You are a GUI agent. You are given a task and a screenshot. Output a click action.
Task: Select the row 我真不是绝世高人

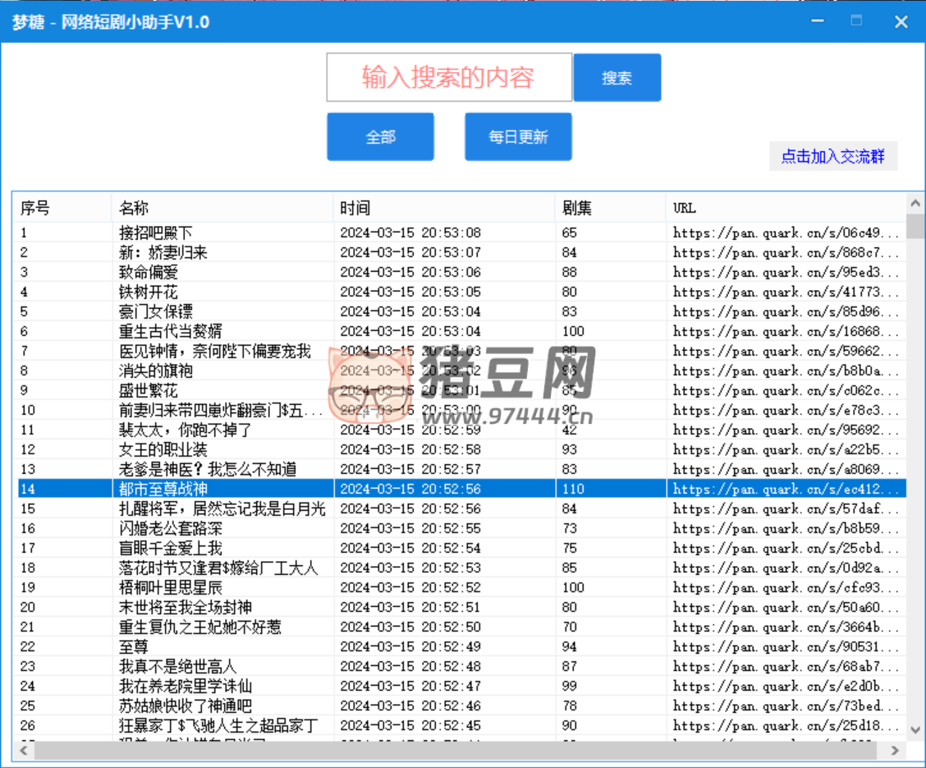click(x=177, y=666)
